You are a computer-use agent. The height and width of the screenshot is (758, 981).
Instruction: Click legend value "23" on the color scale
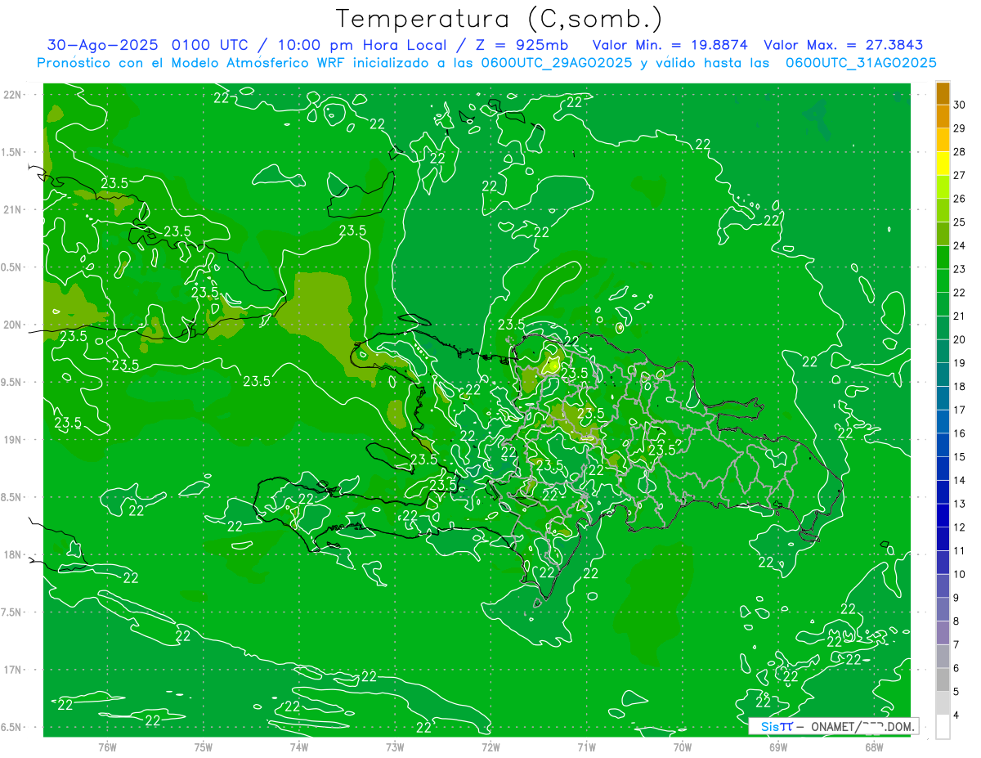pos(960,269)
